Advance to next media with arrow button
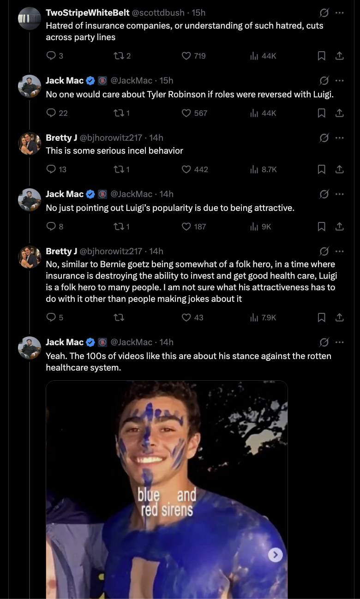Viewport: 360px width, 599px height. pos(275,555)
